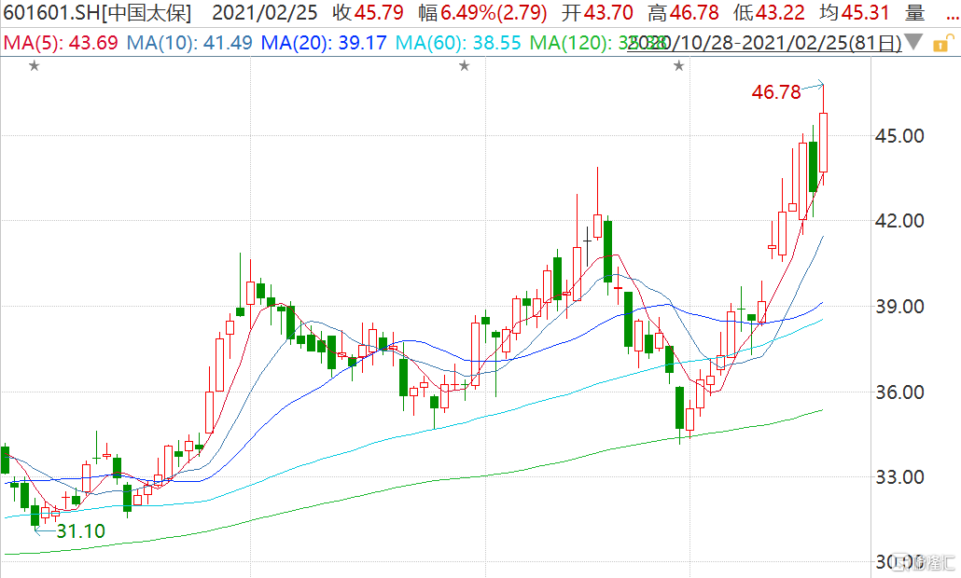Click the middle star event marker
Viewport: 961px width, 578px height.
[x=464, y=65]
